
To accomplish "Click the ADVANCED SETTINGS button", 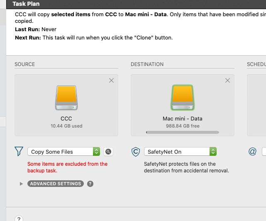I will pos(56,184).
